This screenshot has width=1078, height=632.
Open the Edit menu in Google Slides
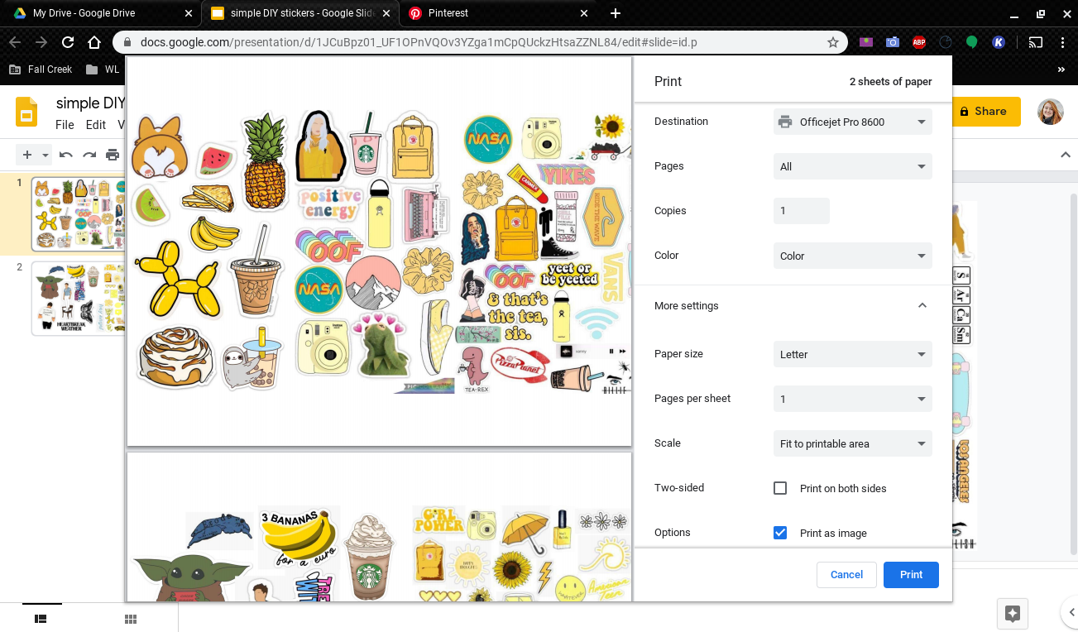(95, 125)
